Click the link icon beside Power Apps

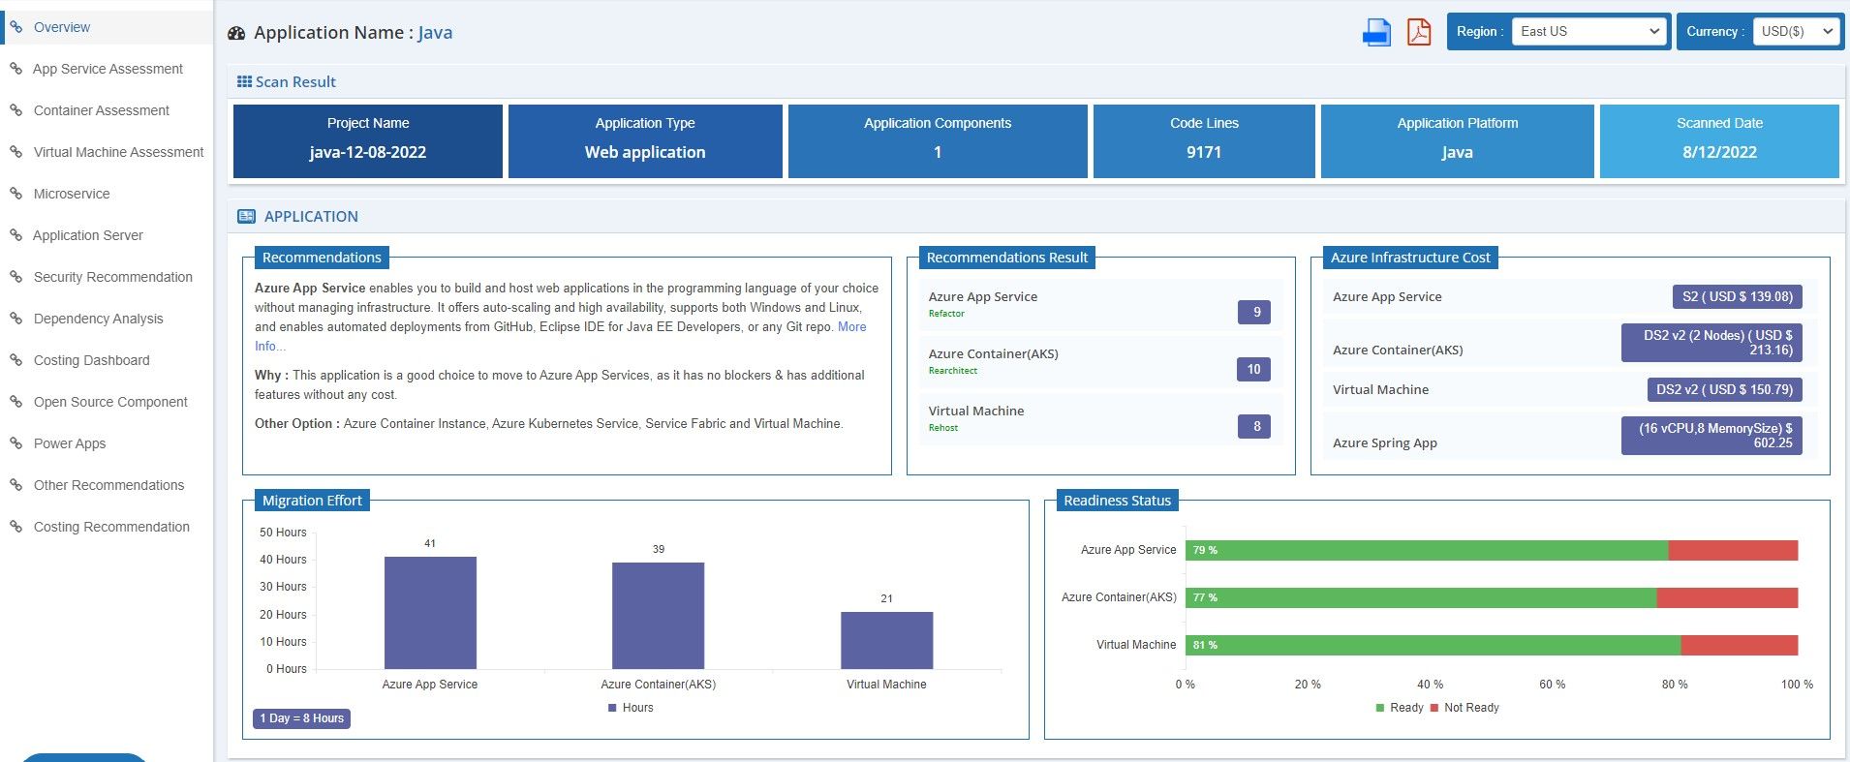click(x=16, y=443)
